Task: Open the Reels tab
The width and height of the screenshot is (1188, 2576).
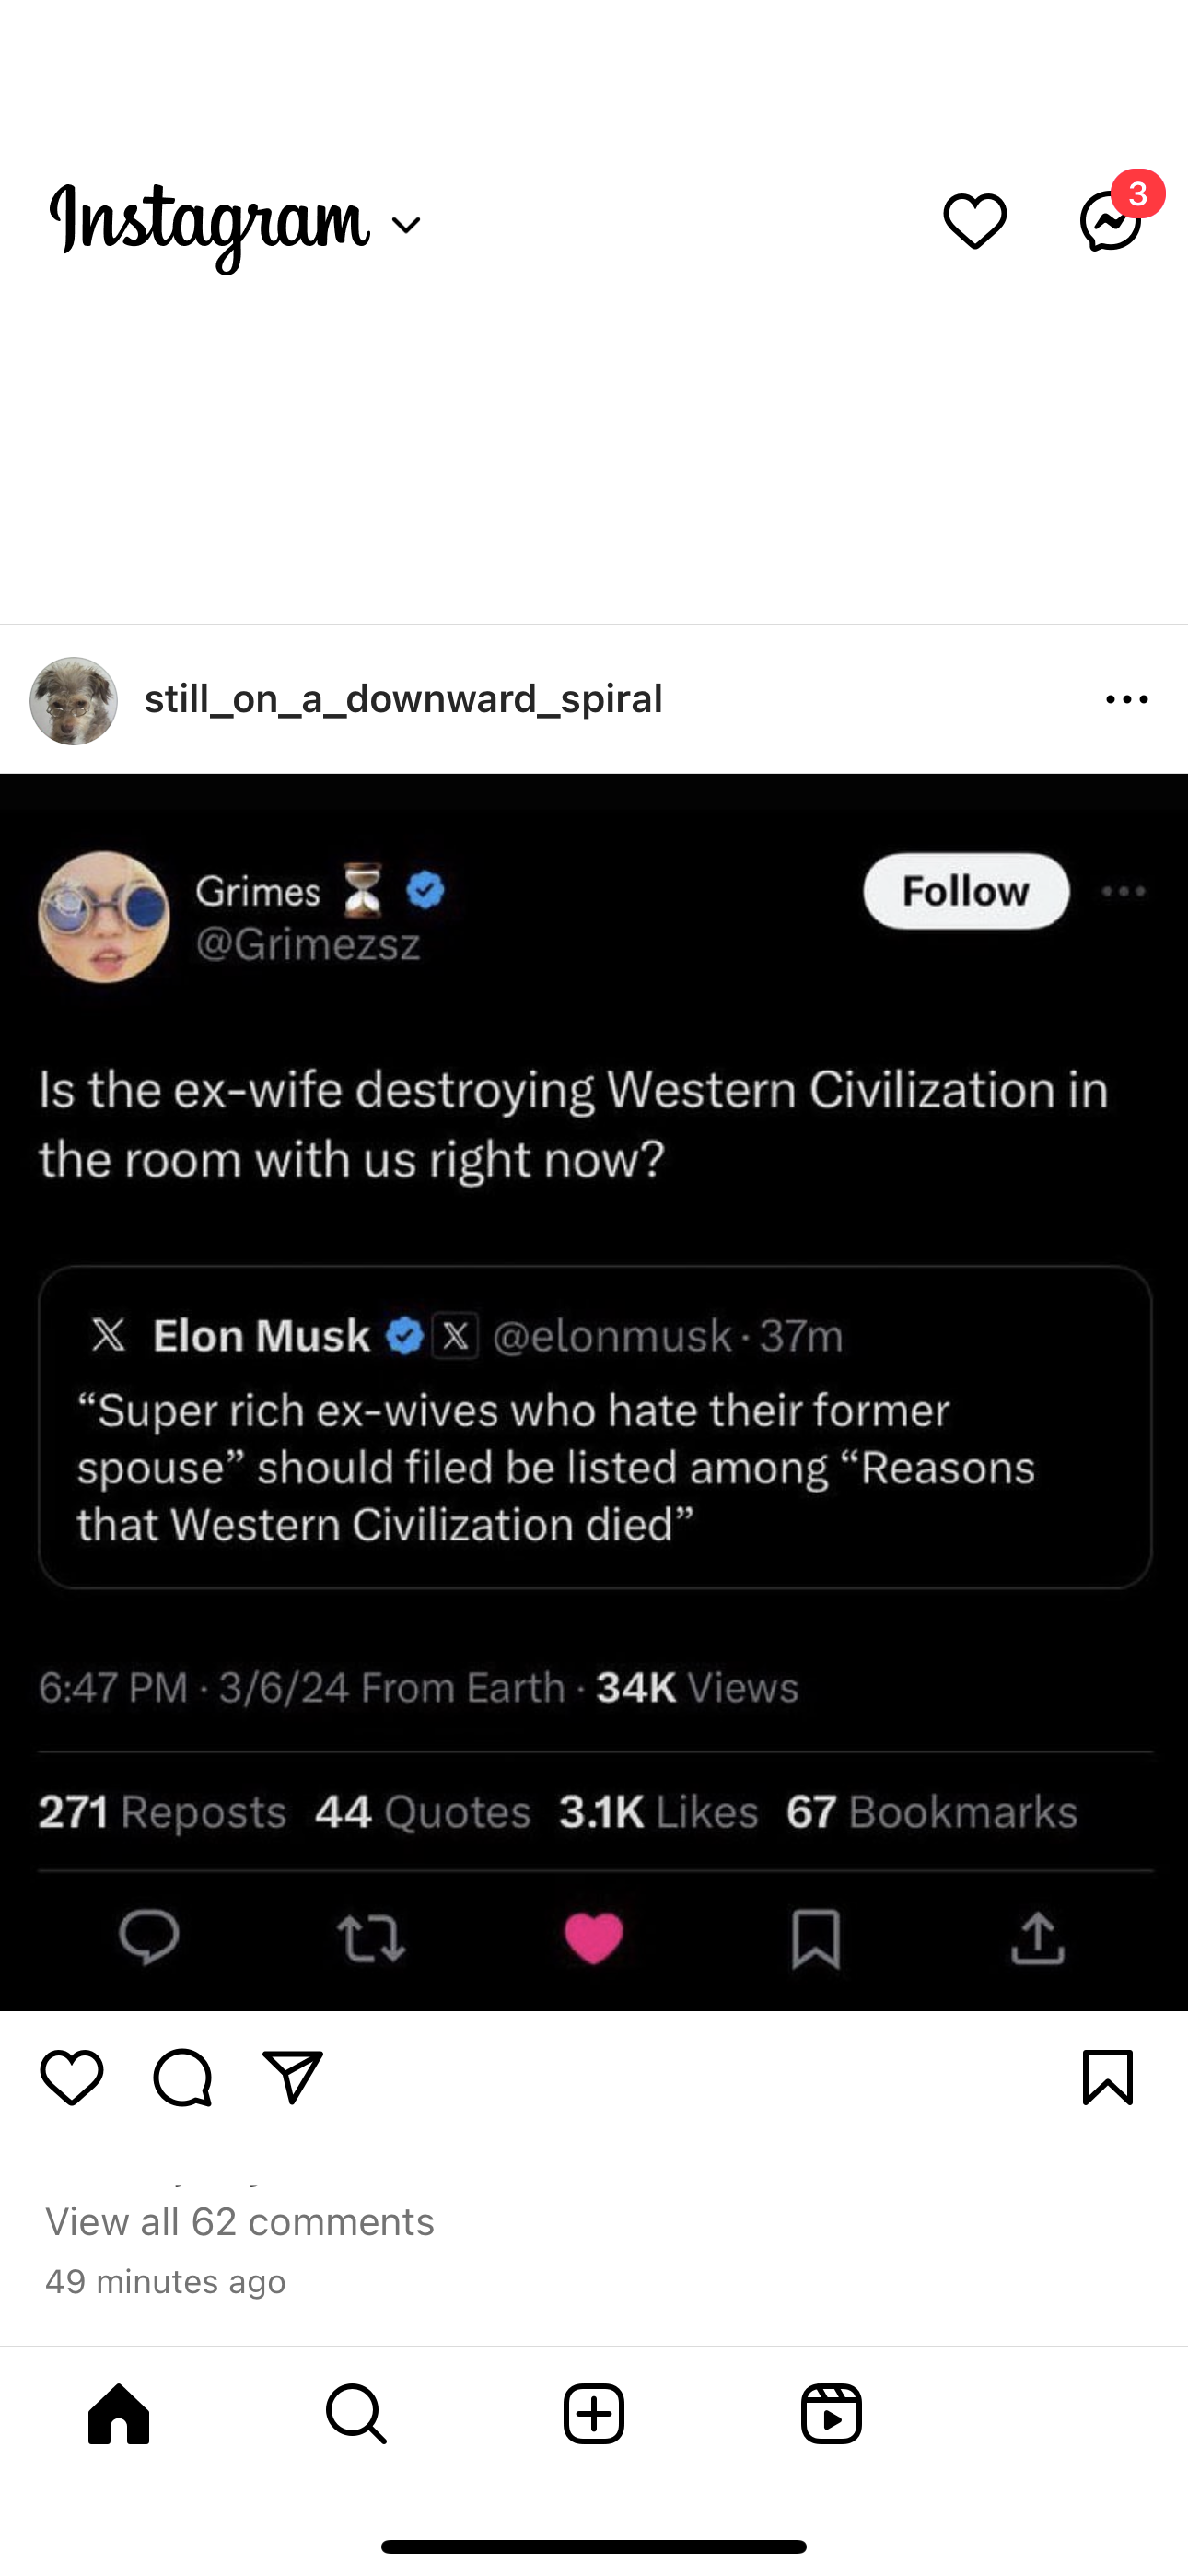Action: click(x=831, y=2413)
